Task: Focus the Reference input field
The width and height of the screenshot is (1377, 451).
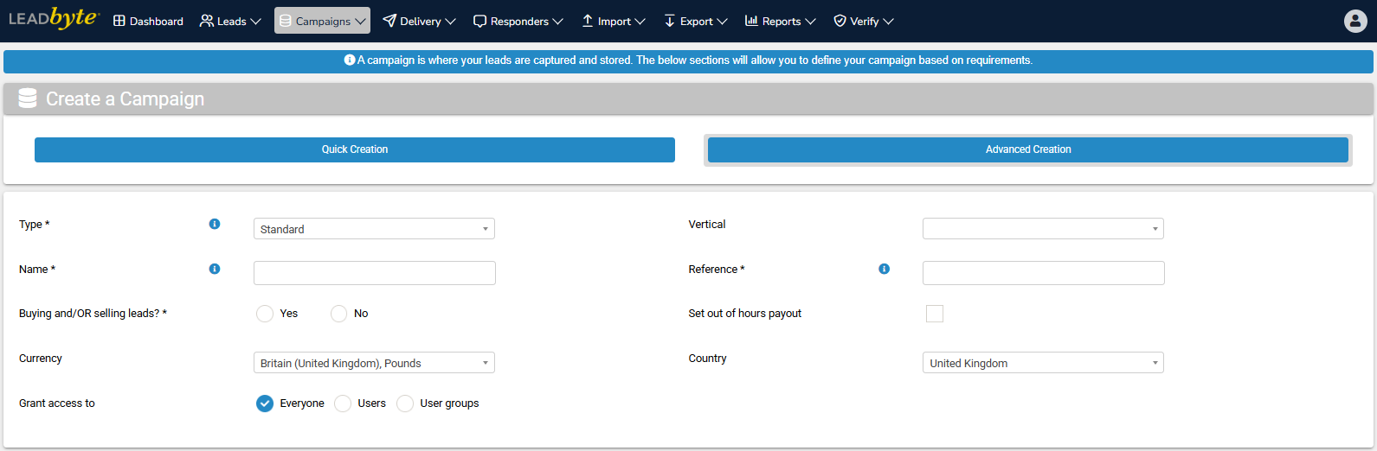Action: point(1044,273)
